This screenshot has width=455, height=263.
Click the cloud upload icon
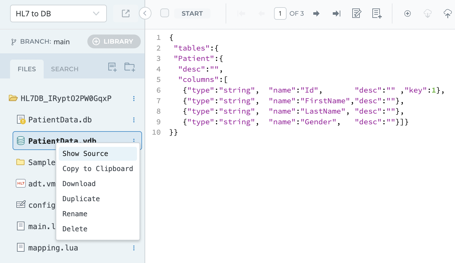coord(447,13)
